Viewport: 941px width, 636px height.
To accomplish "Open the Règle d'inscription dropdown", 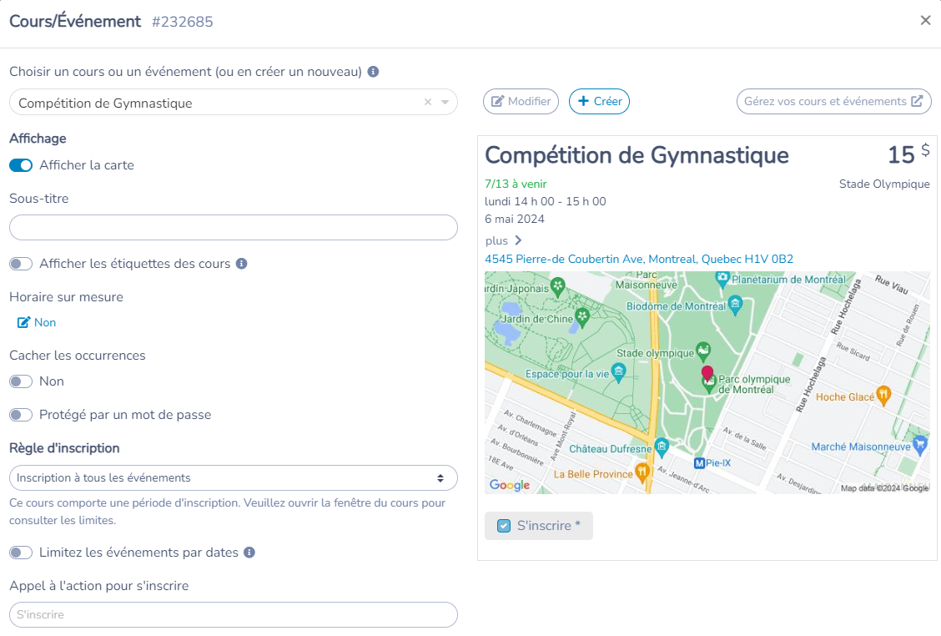I will point(234,478).
